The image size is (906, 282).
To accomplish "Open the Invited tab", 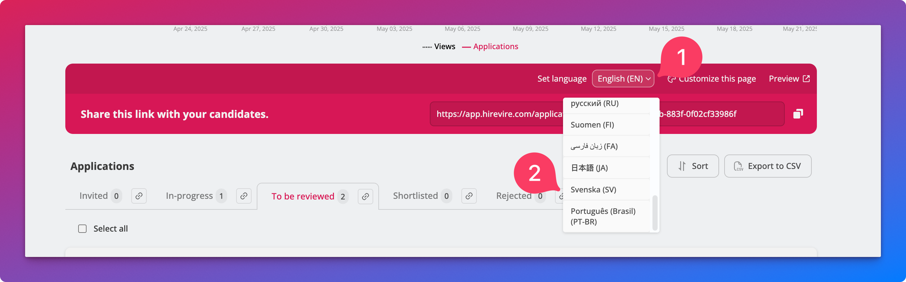I will pos(94,196).
